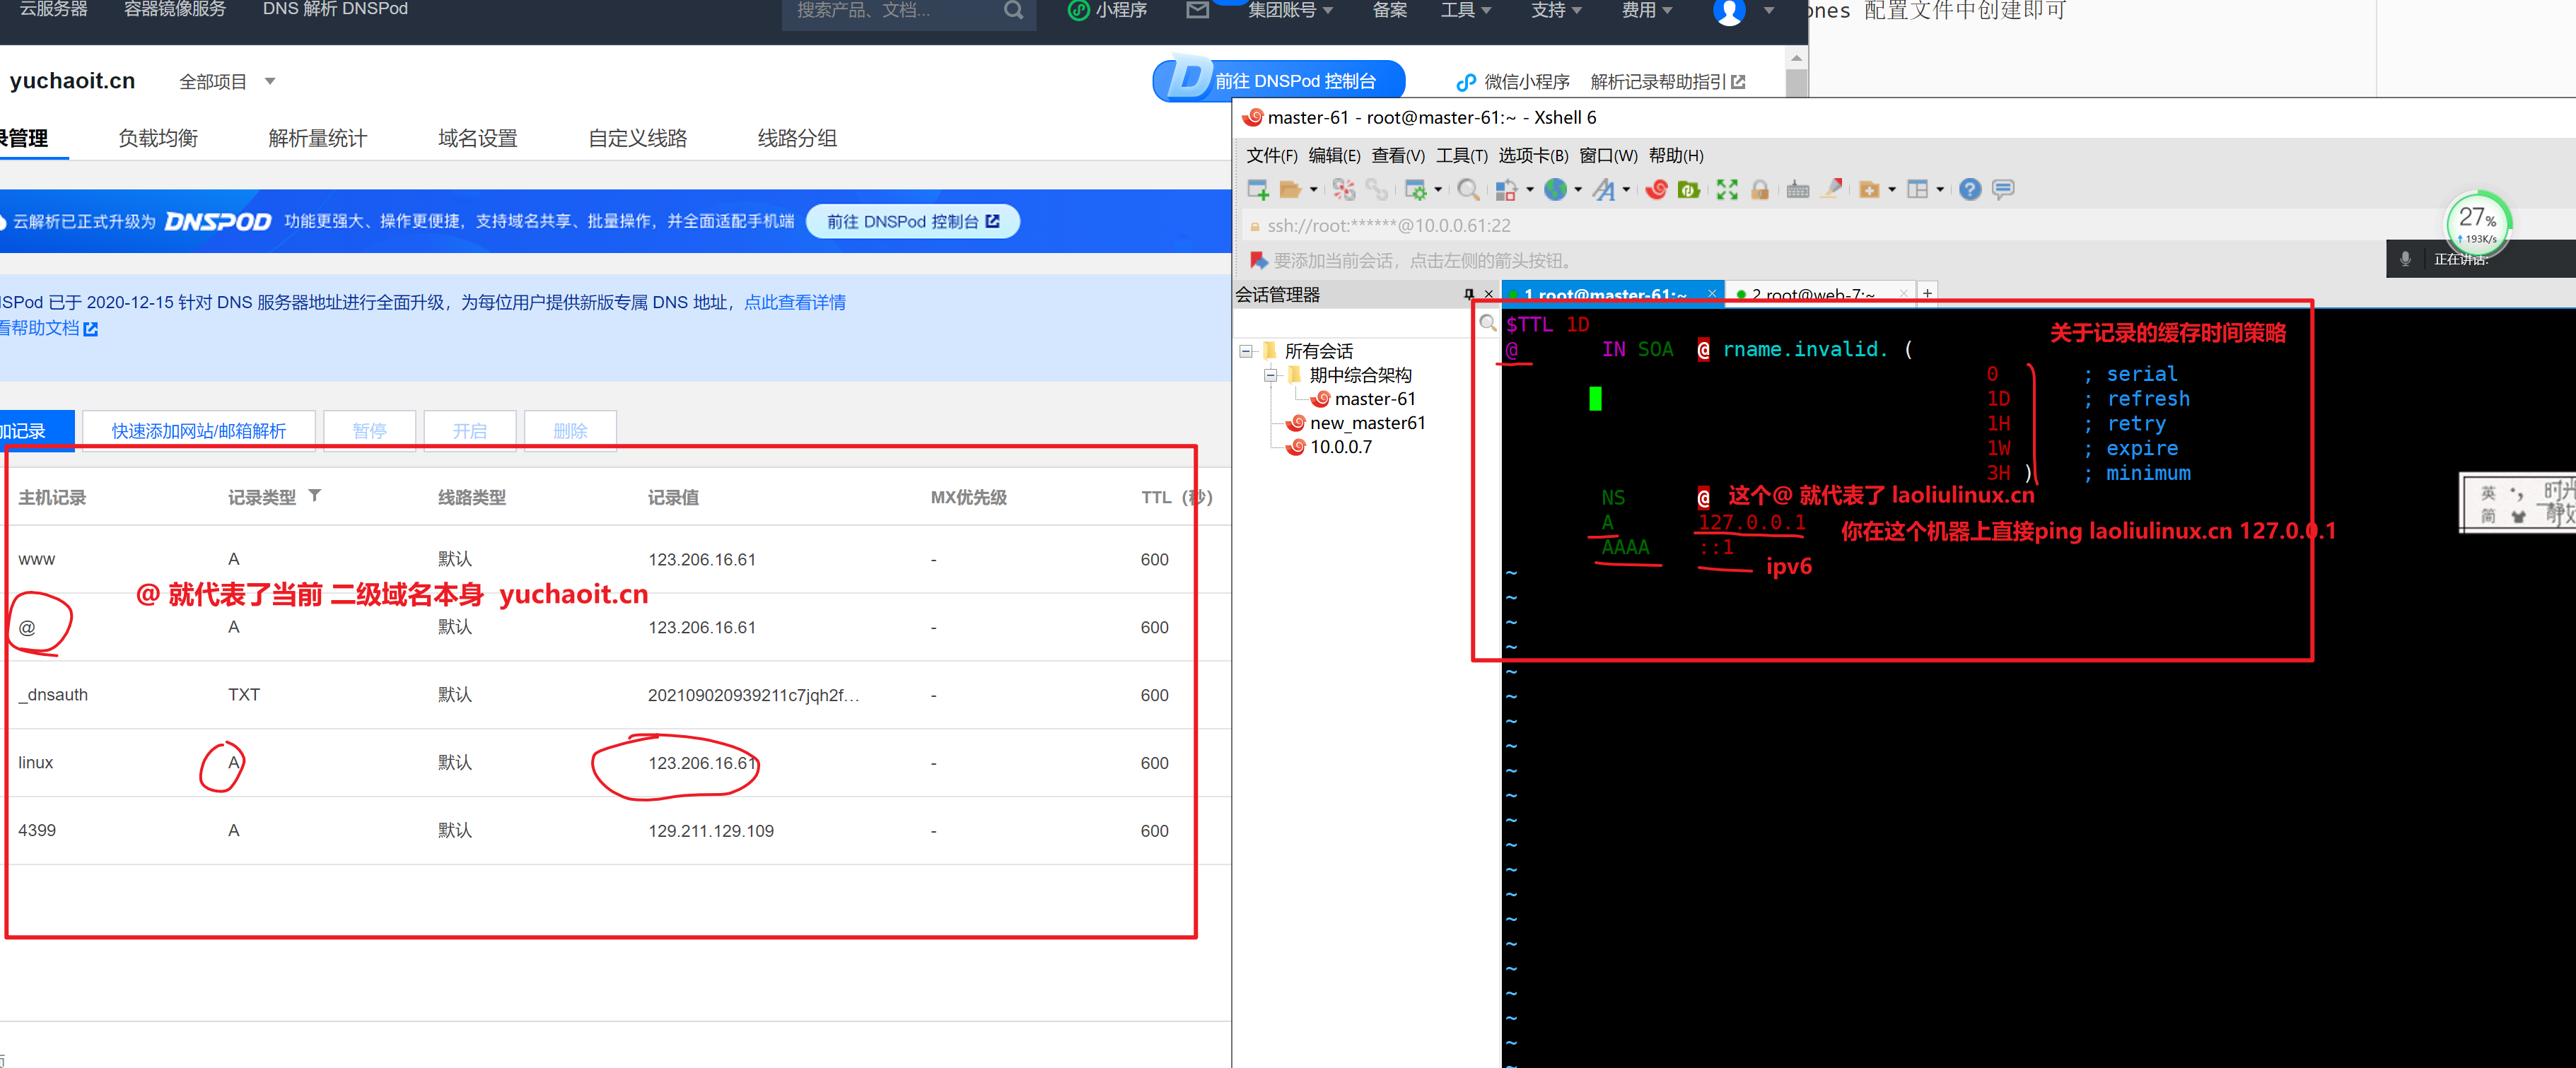Viewport: 2576px width, 1068px height.
Task: Click the magnifier find icon in Xshell toolbar
Action: [x=1468, y=189]
